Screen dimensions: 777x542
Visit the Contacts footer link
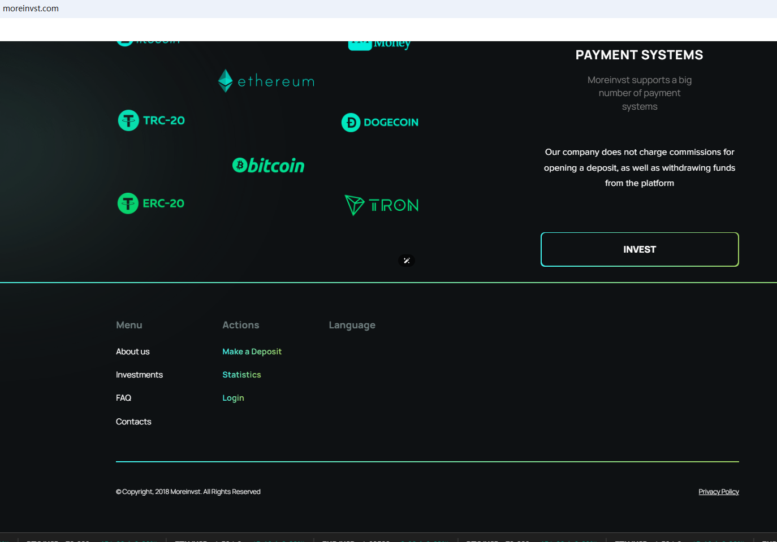(133, 422)
